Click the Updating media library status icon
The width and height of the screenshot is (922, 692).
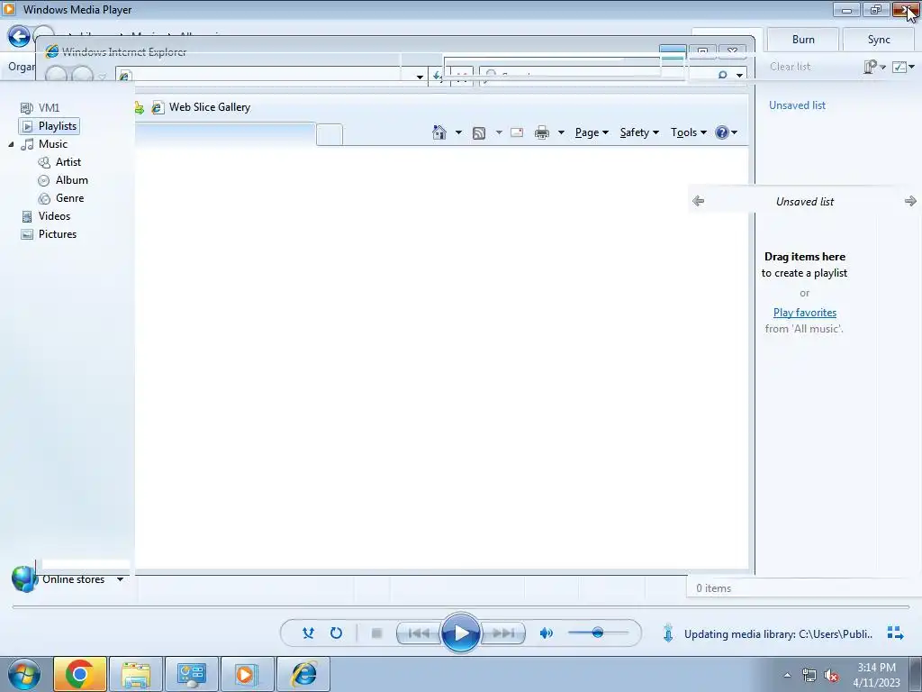click(x=668, y=633)
